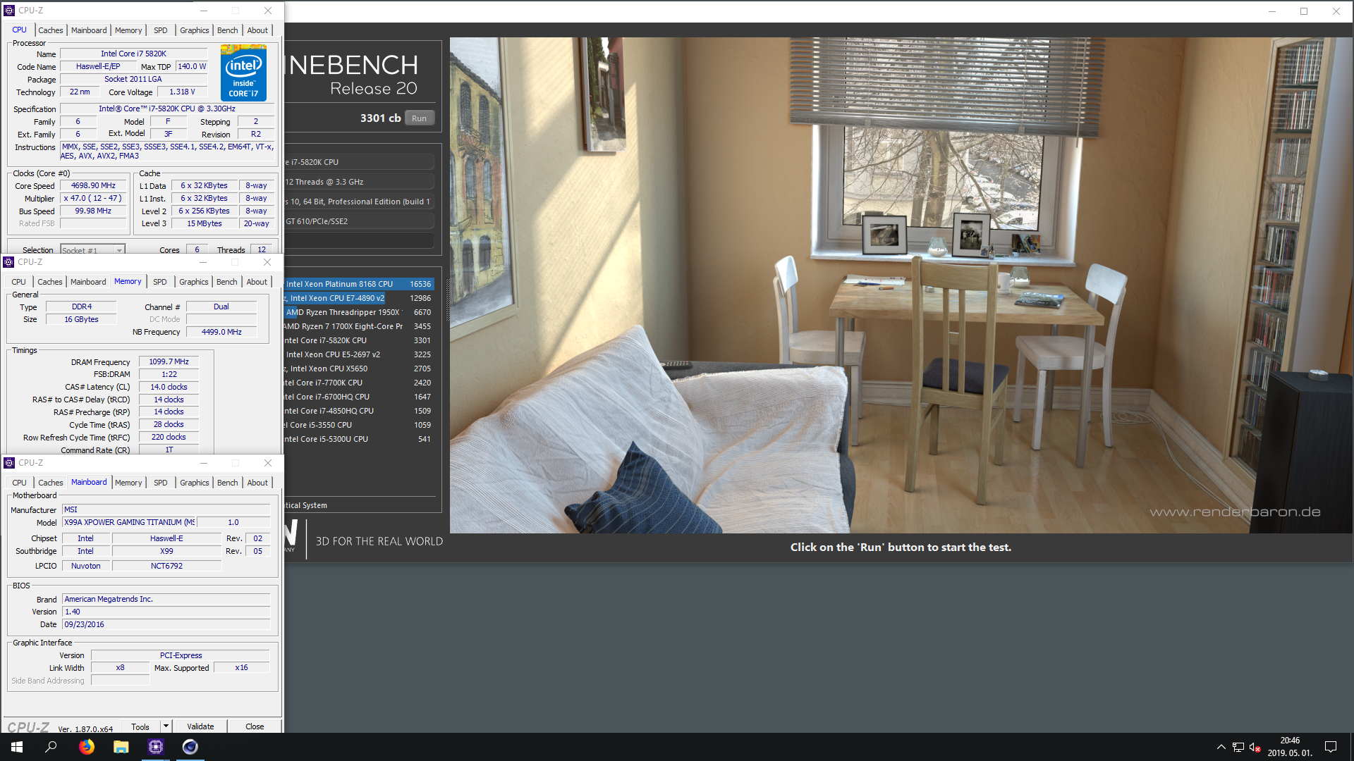This screenshot has height=761, width=1354.
Task: Click the muted volume tray icon
Action: [1255, 747]
